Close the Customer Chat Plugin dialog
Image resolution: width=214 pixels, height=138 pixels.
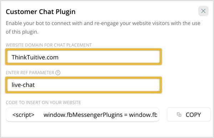point(203,11)
